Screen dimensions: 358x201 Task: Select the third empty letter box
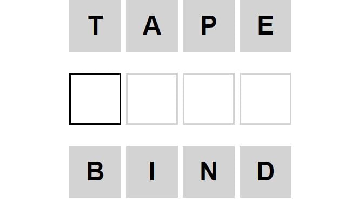[209, 99]
